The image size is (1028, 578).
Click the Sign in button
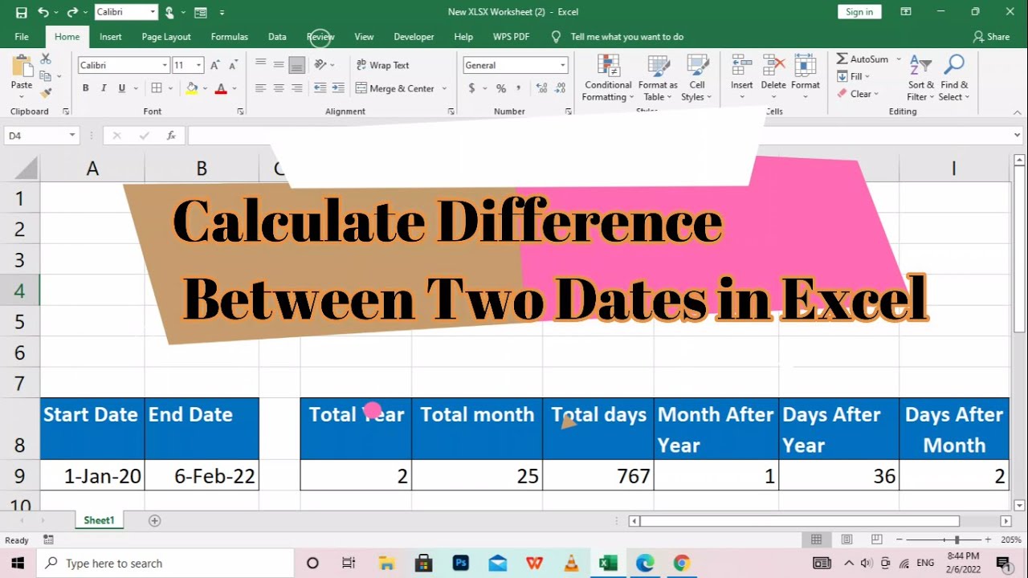coord(859,12)
